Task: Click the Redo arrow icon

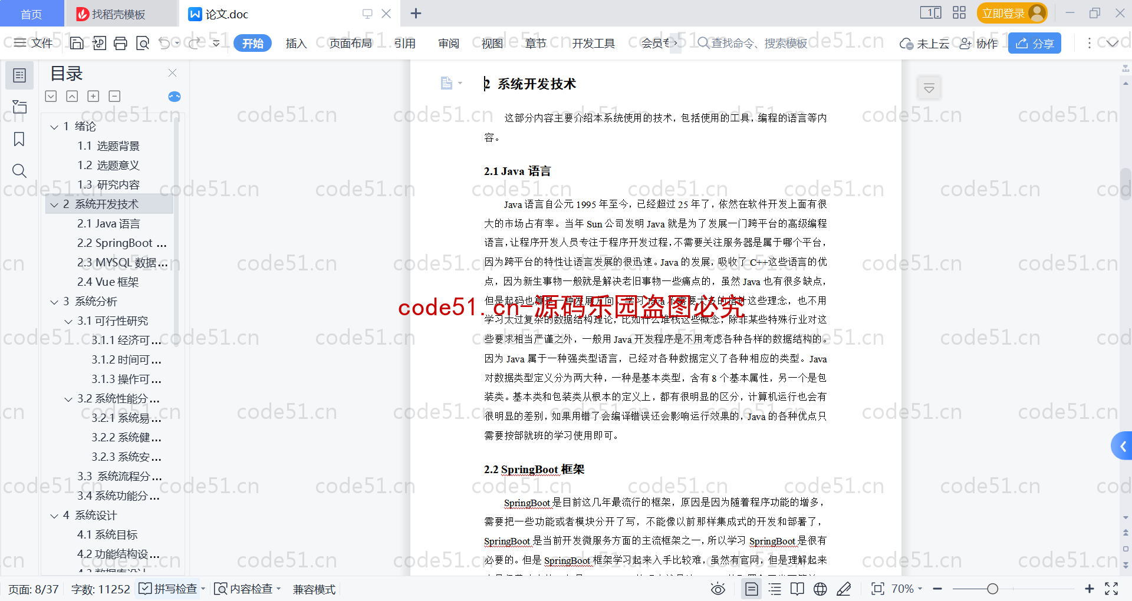Action: click(x=194, y=43)
